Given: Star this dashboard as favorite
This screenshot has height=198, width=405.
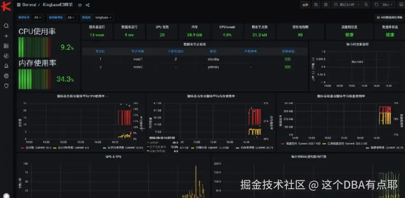Looking at the screenshot, I should tap(80, 5).
